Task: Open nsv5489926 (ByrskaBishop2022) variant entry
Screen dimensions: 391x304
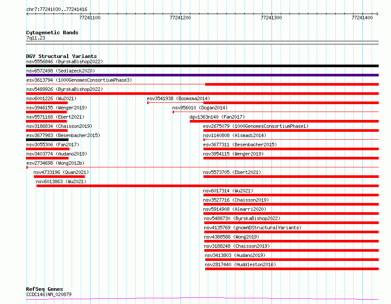Action: coord(65,89)
